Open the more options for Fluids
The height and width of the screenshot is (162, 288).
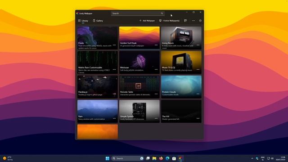coord(114,45)
